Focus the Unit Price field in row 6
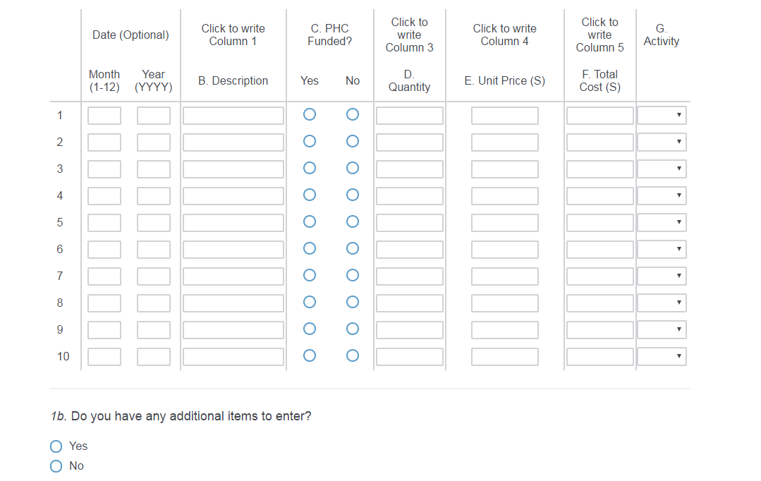761x481 pixels. point(505,250)
